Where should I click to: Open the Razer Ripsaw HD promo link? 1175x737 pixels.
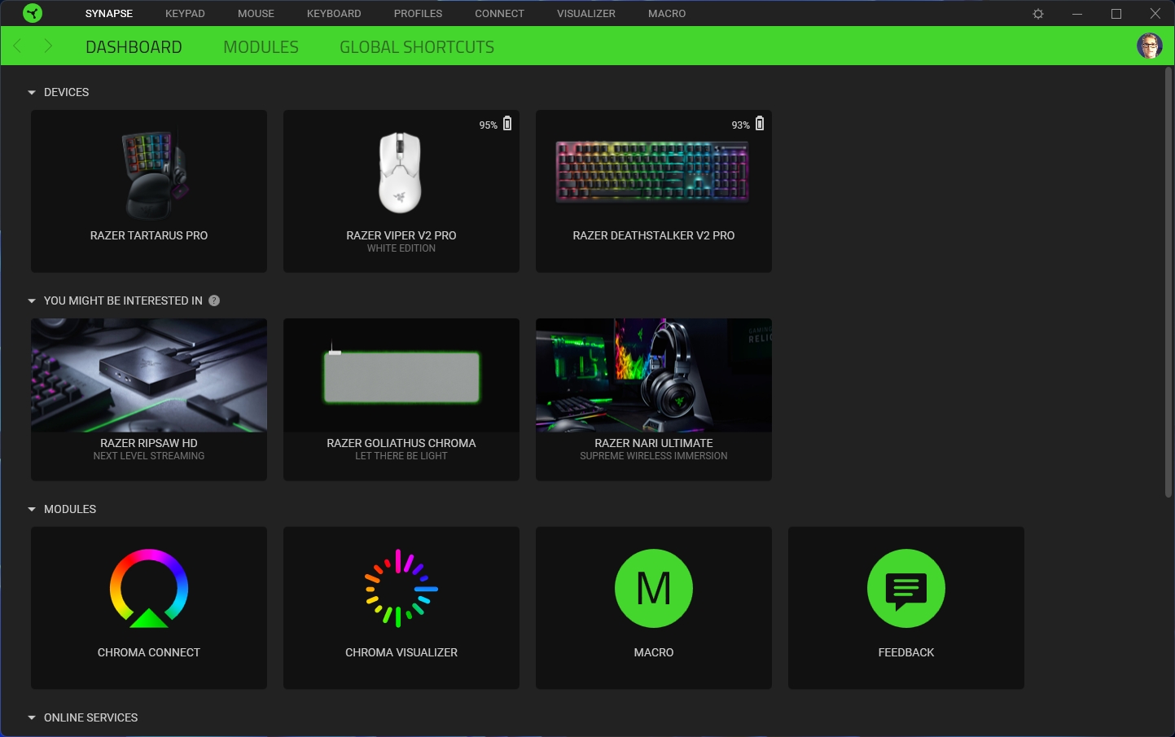[149, 443]
